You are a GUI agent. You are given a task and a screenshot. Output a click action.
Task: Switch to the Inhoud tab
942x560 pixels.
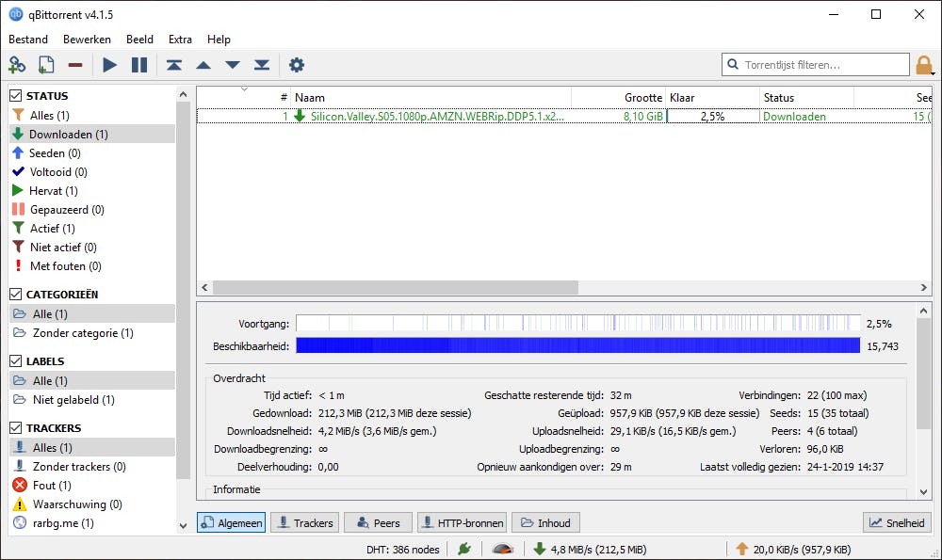tap(545, 522)
